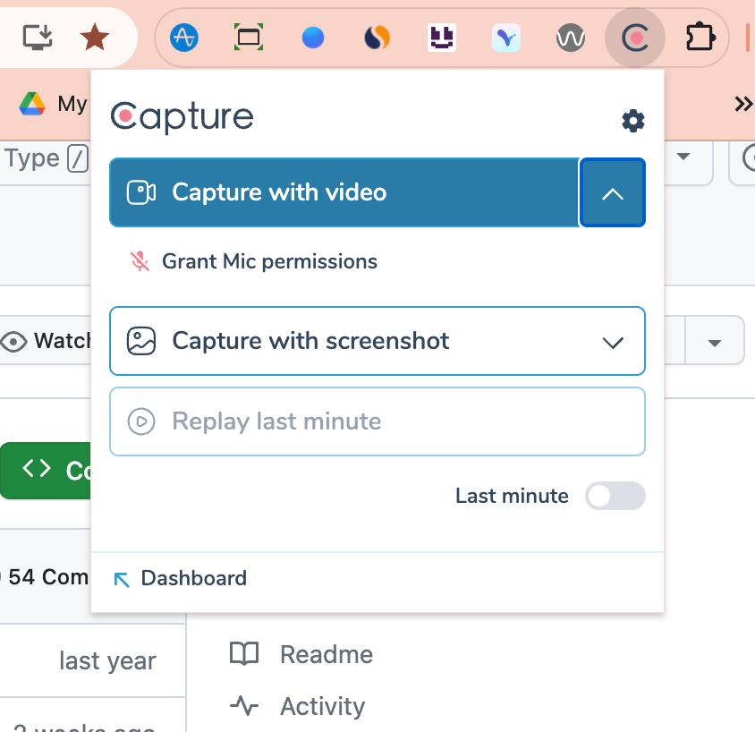Open the browser Extensions puzzle icon
The height and width of the screenshot is (732, 755).
click(700, 38)
